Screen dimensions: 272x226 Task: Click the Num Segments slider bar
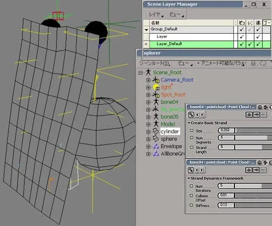tap(254, 137)
